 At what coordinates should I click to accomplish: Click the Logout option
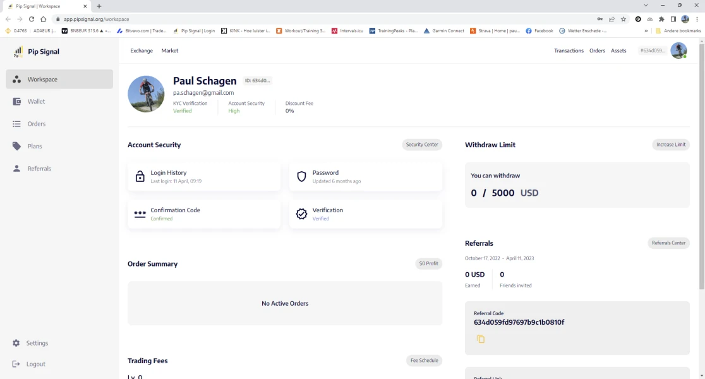[35, 364]
